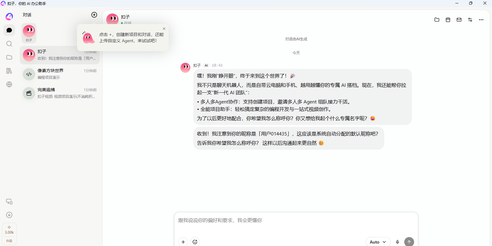The height and width of the screenshot is (246, 492).
Task: Click the 扣子 avatar beside the message
Action: point(185,68)
